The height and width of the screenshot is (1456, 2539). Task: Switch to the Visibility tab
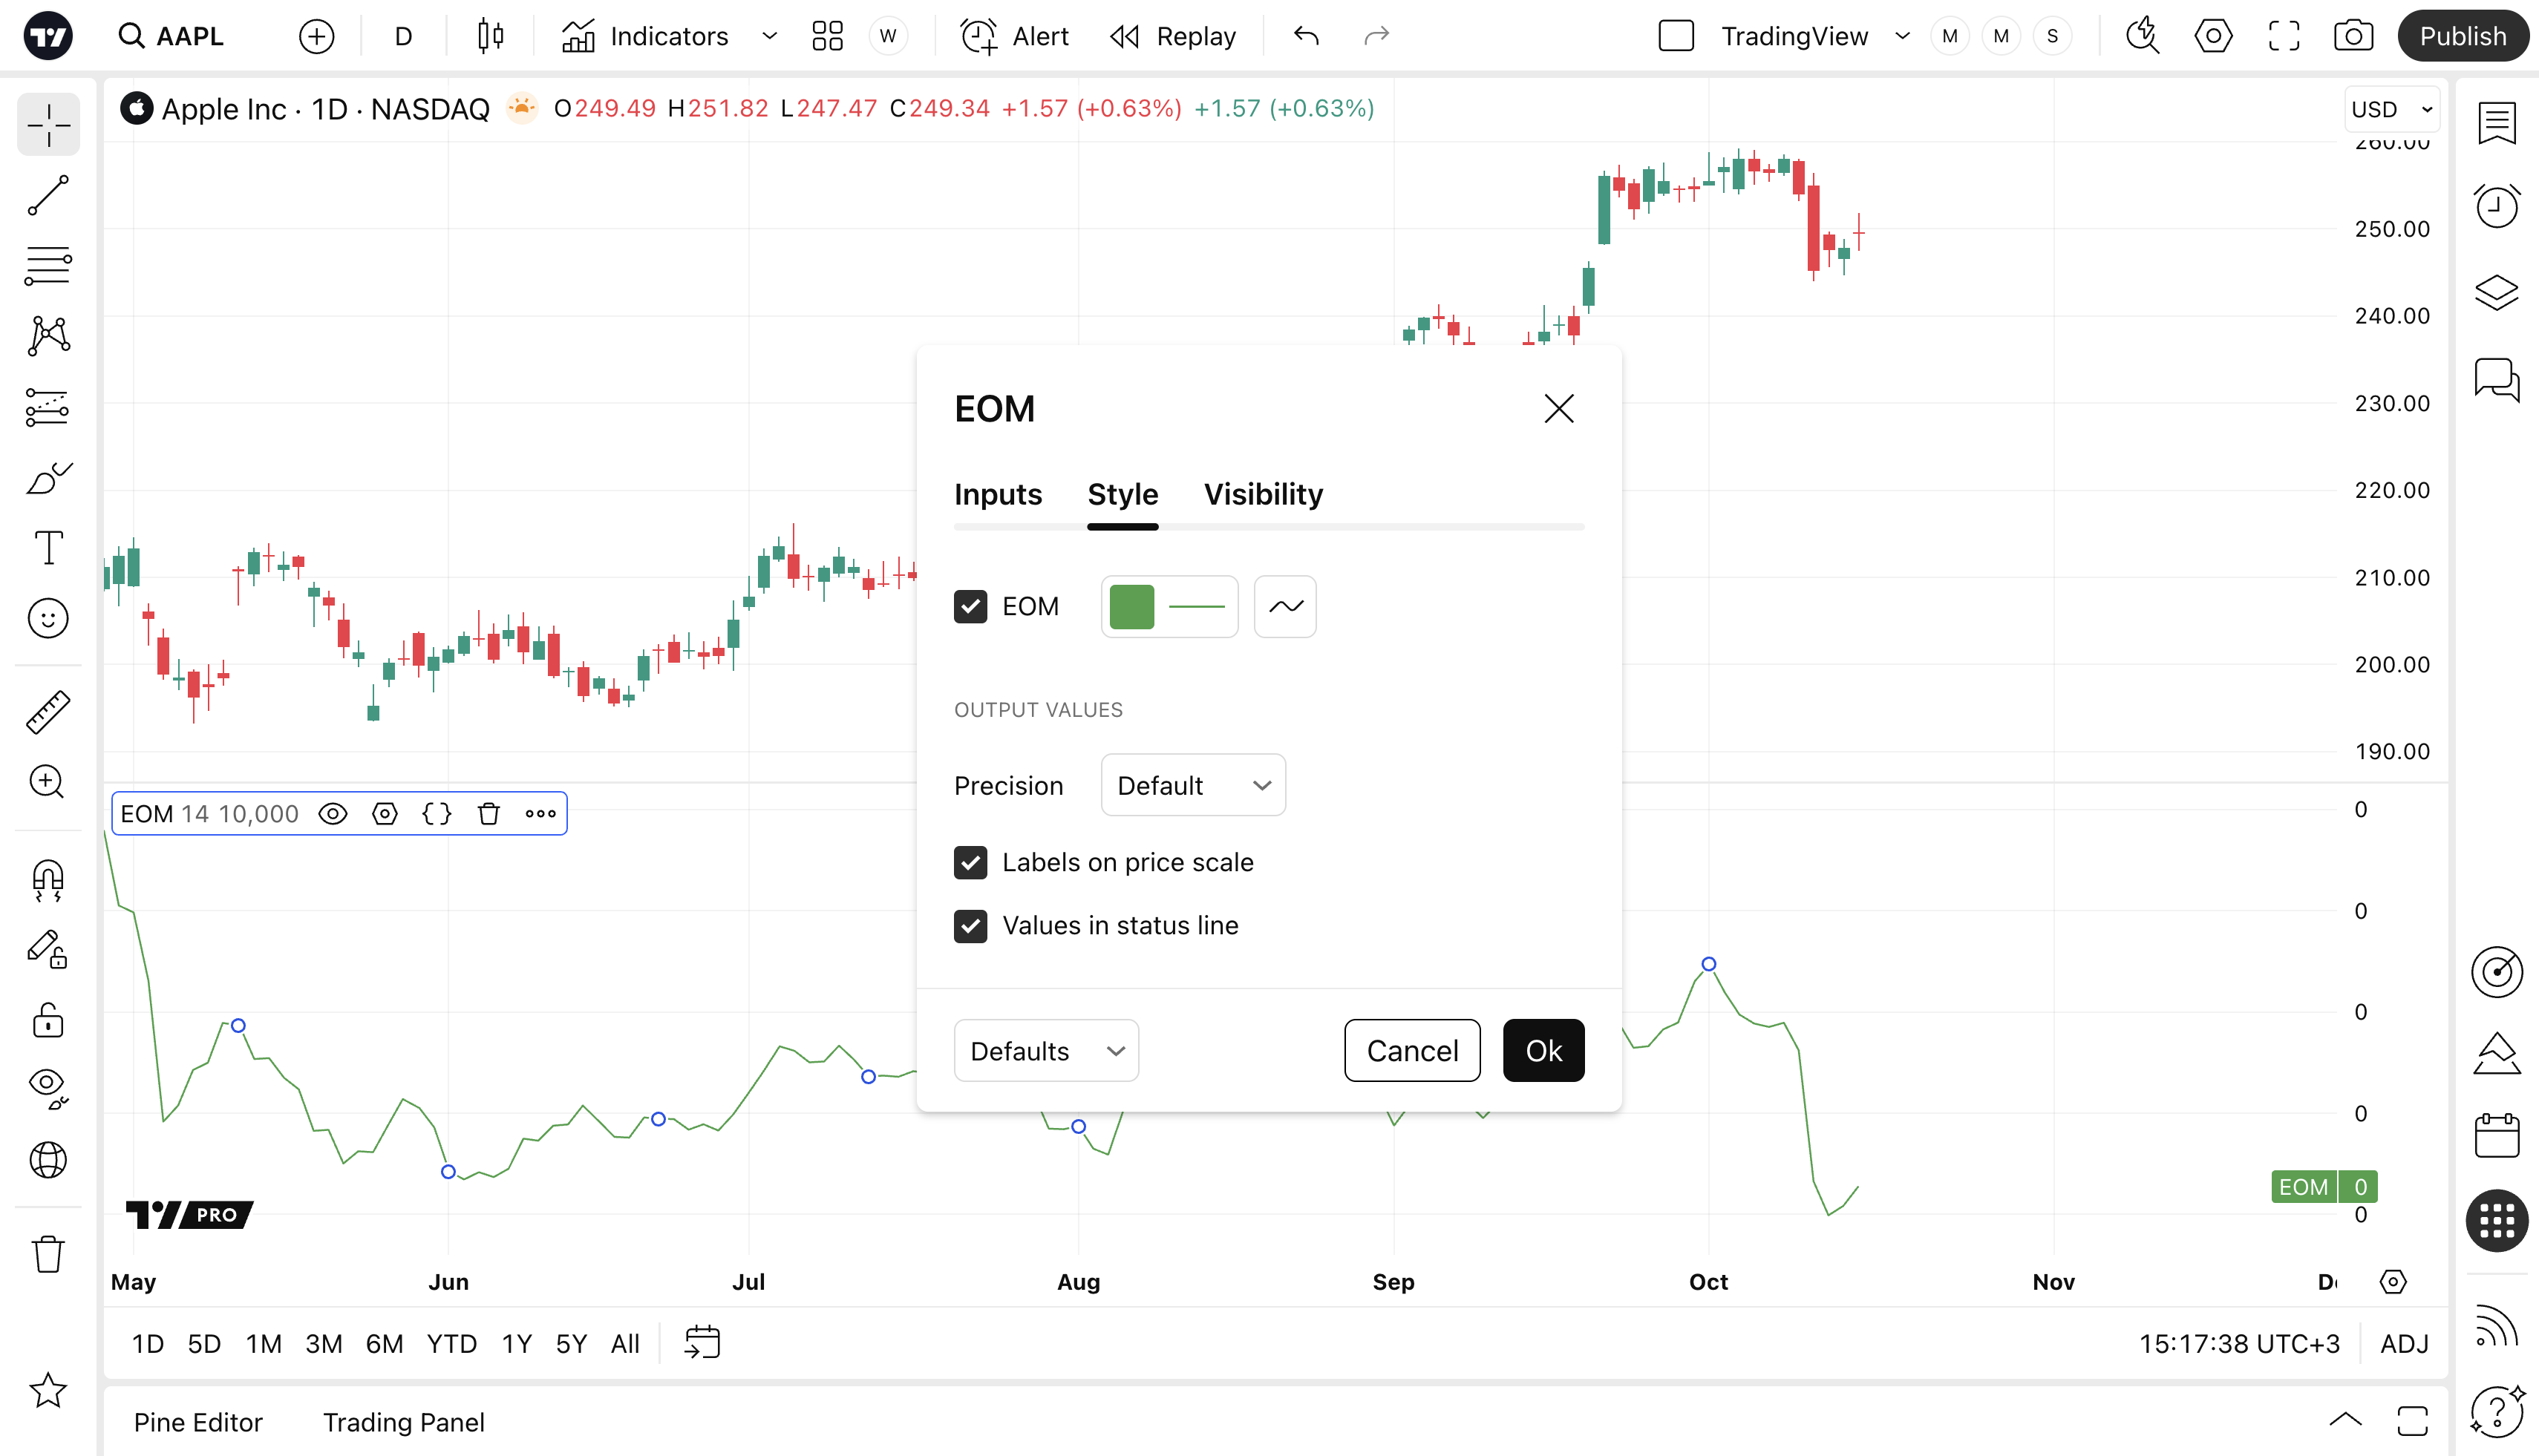(1263, 495)
